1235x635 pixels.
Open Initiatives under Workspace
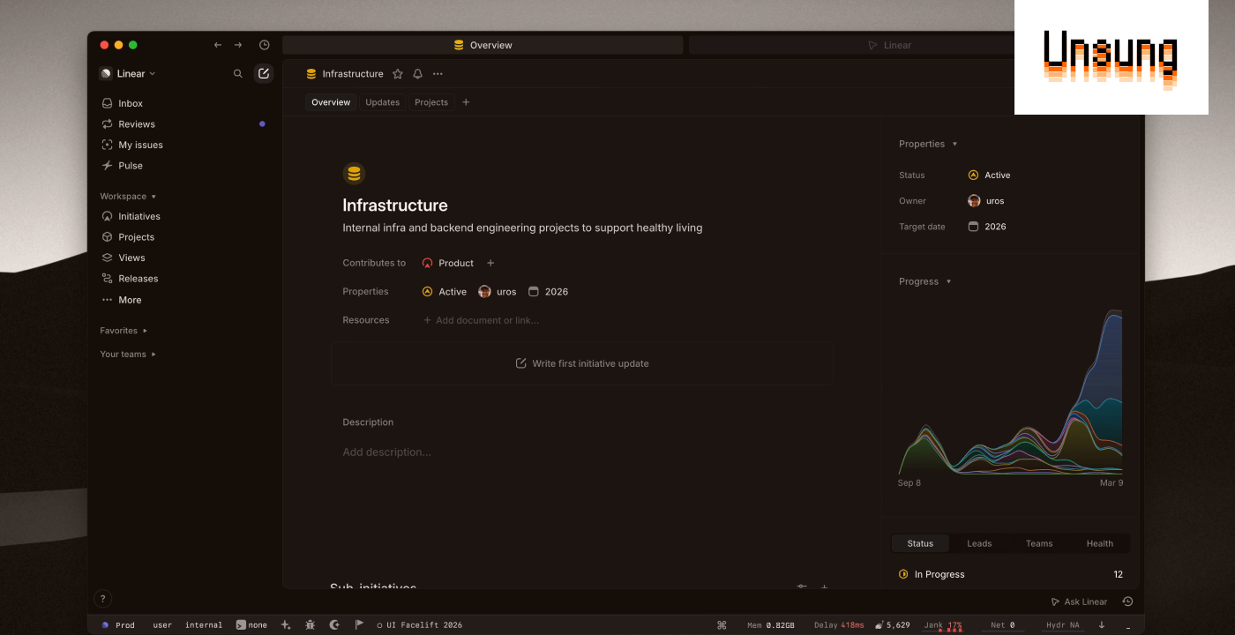[x=138, y=216]
